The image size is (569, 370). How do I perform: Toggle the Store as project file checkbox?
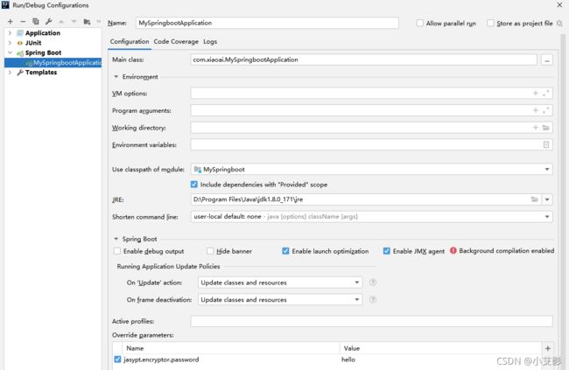tap(490, 24)
